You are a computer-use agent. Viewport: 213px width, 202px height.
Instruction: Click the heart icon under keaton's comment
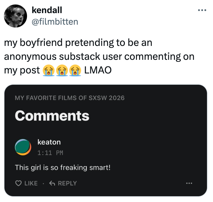[x=18, y=183]
